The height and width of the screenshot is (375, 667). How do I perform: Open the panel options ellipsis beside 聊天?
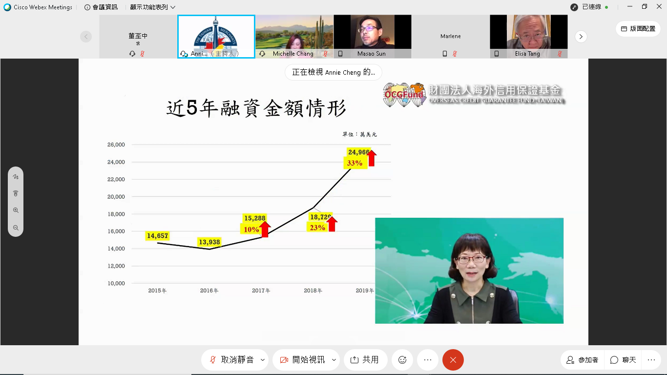tap(651, 360)
